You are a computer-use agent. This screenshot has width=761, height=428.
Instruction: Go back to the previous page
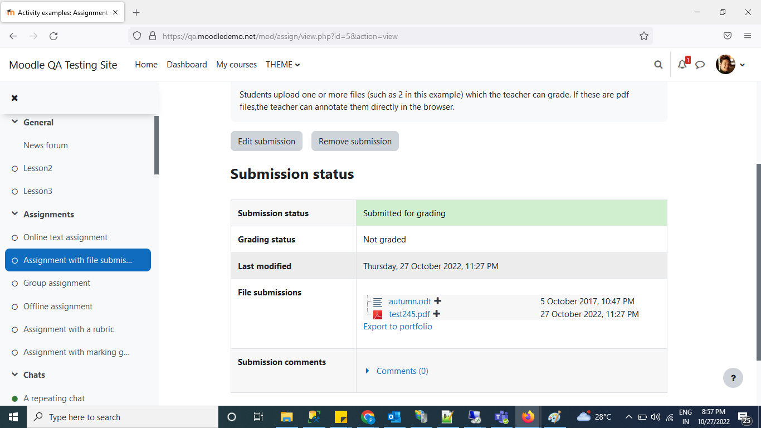(13, 36)
